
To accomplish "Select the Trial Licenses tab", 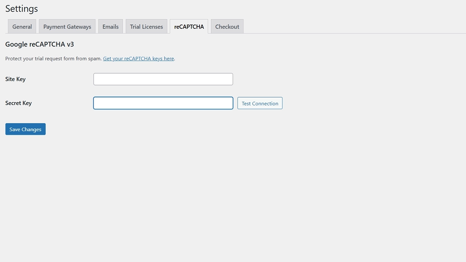I will [146, 27].
